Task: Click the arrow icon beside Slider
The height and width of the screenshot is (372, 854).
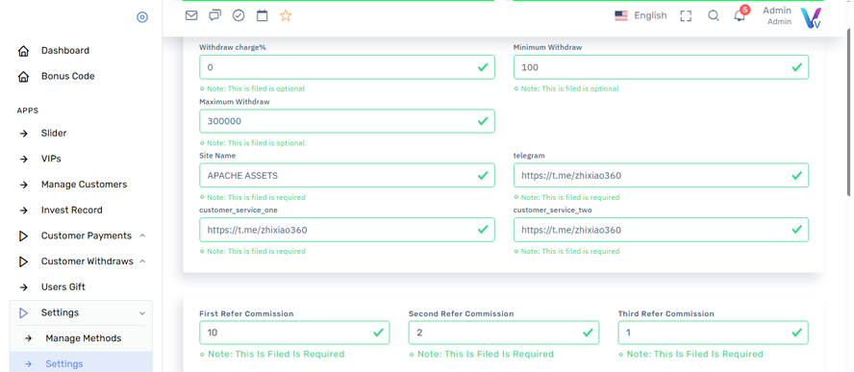Action: pyautogui.click(x=24, y=134)
